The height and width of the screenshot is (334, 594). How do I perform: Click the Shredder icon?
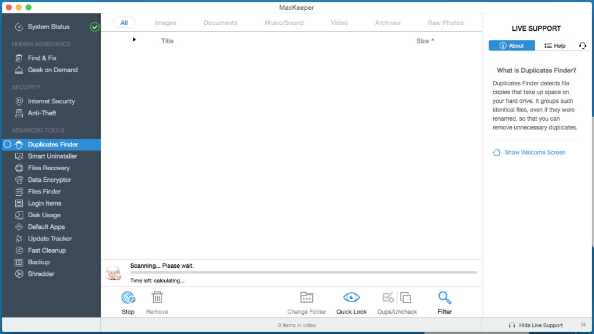(x=19, y=274)
